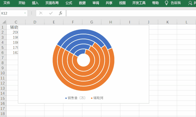Open the Insert Function fx dialog
Viewport: 196px width, 117px height.
(61, 13)
